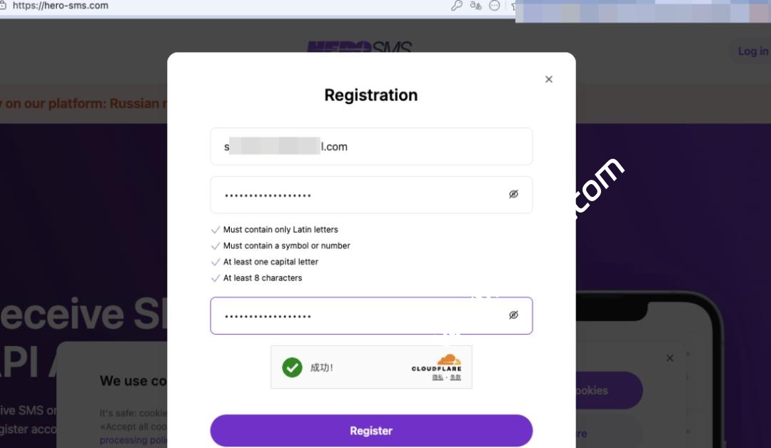Focus the email address input
This screenshot has width=771, height=448.
371,147
